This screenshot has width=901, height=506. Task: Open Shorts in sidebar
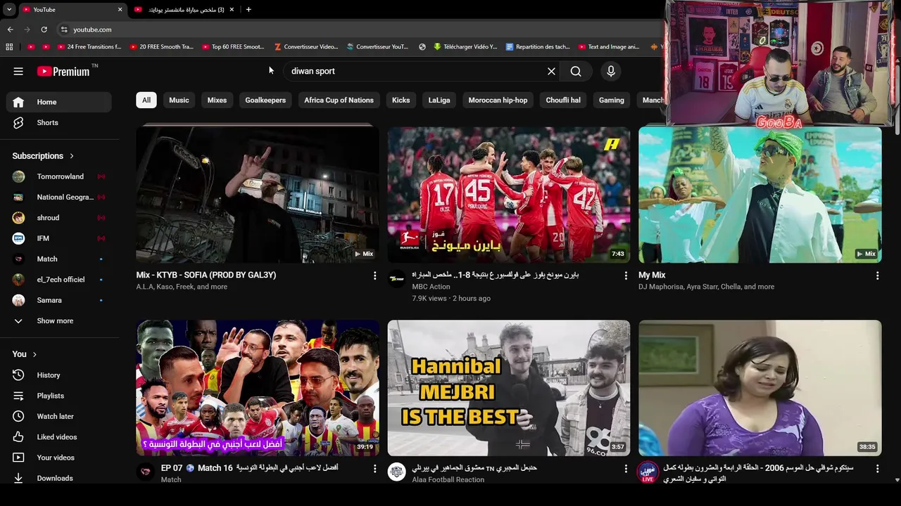[x=59, y=122]
